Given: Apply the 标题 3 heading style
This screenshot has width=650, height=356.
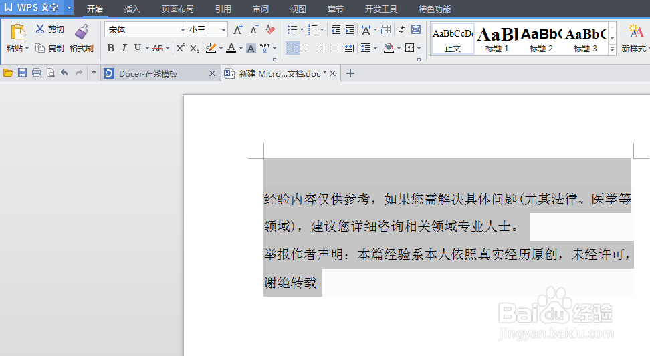Looking at the screenshot, I should [x=585, y=39].
